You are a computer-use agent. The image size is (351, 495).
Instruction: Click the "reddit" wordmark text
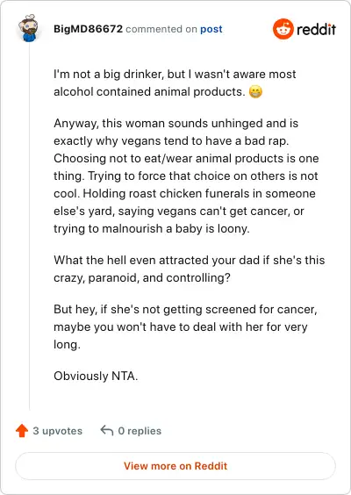[x=316, y=29]
